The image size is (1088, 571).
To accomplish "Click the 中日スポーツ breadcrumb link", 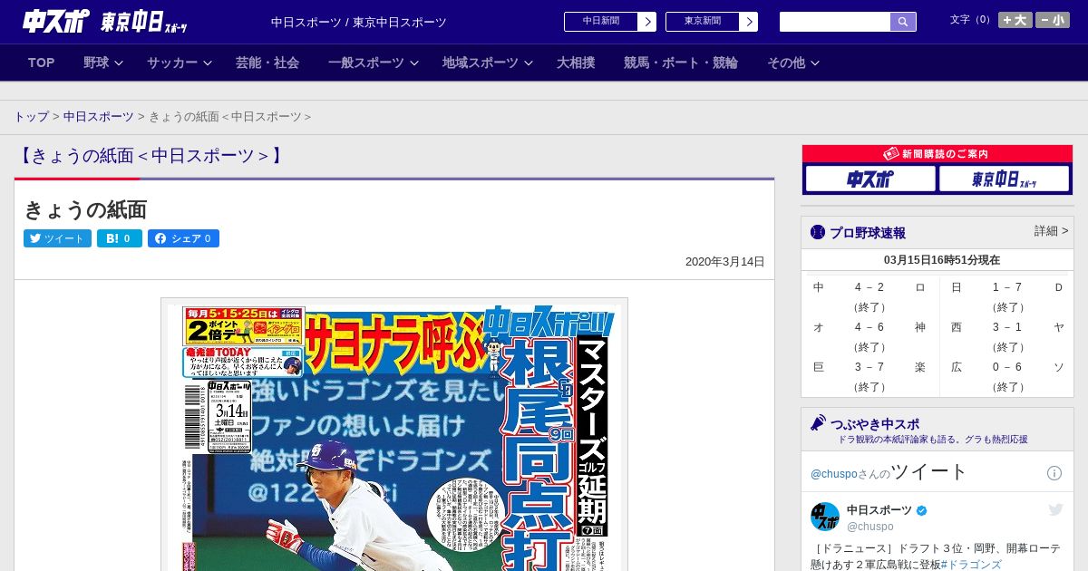I will tap(98, 117).
